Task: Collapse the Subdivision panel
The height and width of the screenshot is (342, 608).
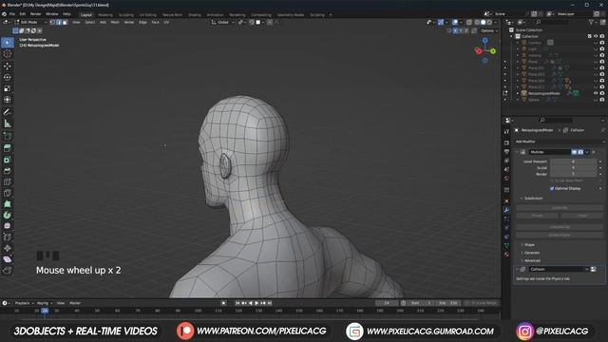Action: click(x=533, y=199)
